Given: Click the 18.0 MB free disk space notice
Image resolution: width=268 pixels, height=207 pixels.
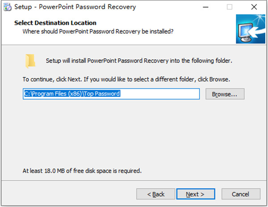Looking at the screenshot, I should click(82, 170).
